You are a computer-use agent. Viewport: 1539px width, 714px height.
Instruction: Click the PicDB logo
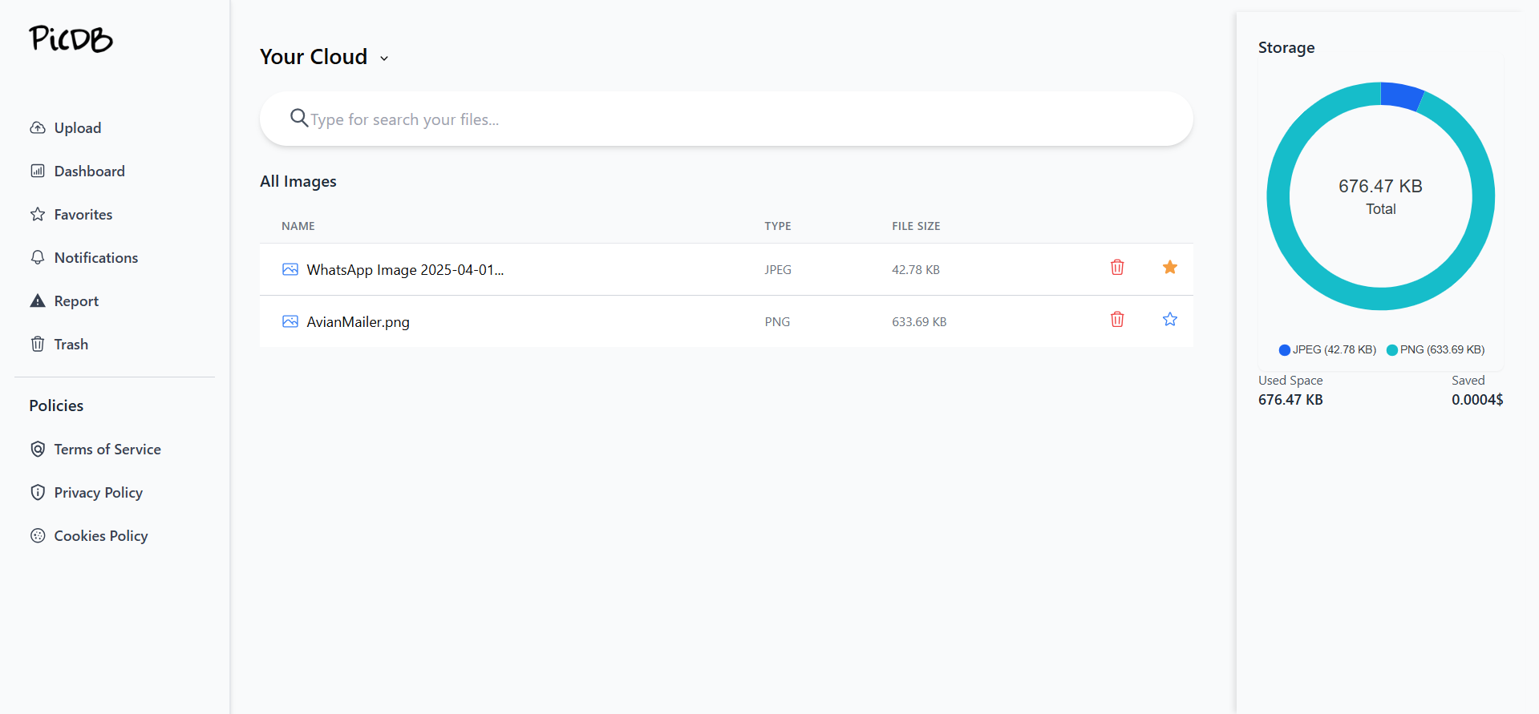[71, 38]
